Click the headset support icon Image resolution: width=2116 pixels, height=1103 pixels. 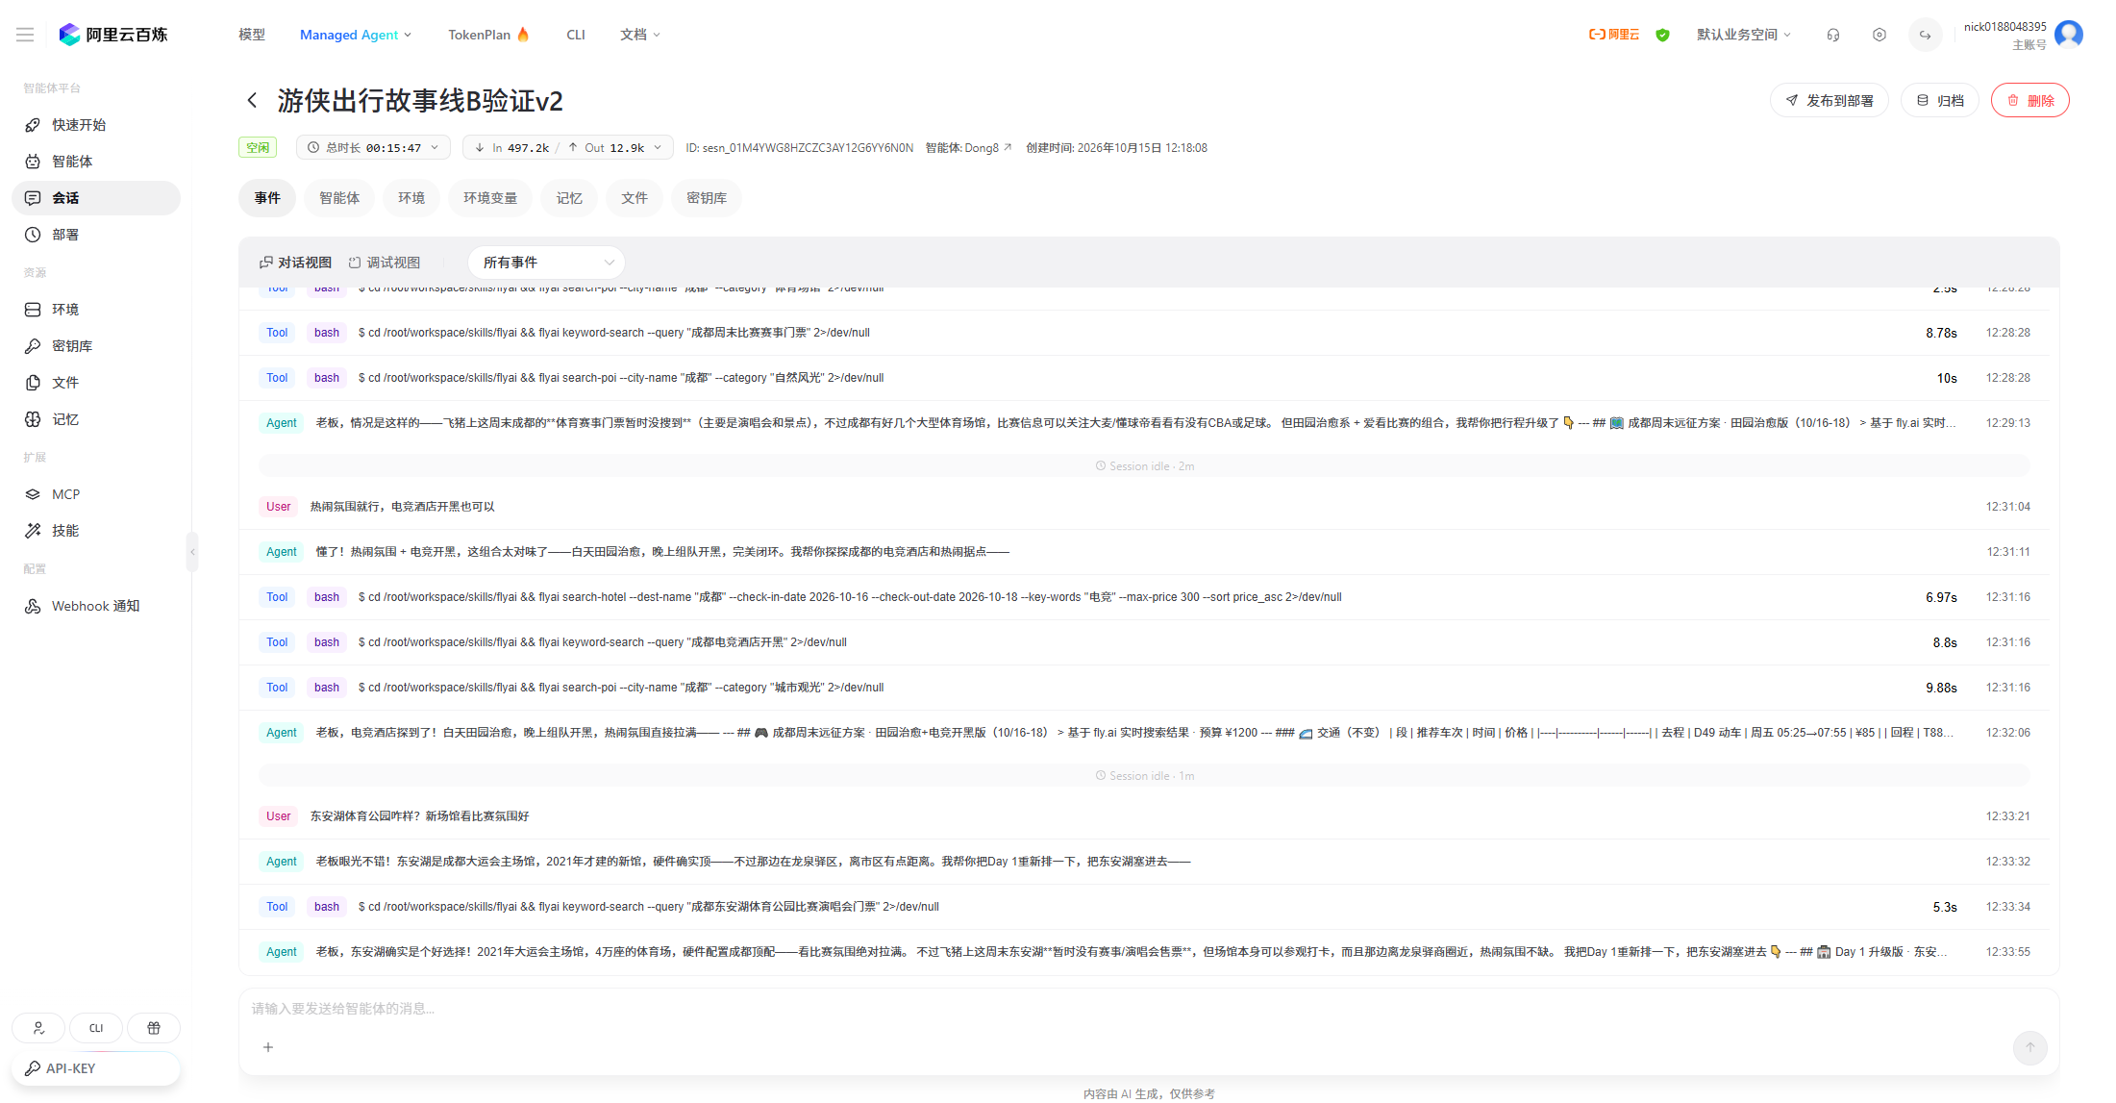coord(1832,35)
